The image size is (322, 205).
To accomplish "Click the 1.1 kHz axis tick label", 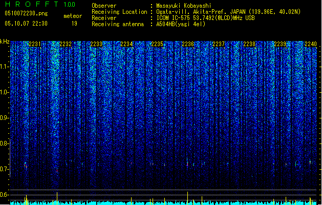I will (x=5, y=67).
